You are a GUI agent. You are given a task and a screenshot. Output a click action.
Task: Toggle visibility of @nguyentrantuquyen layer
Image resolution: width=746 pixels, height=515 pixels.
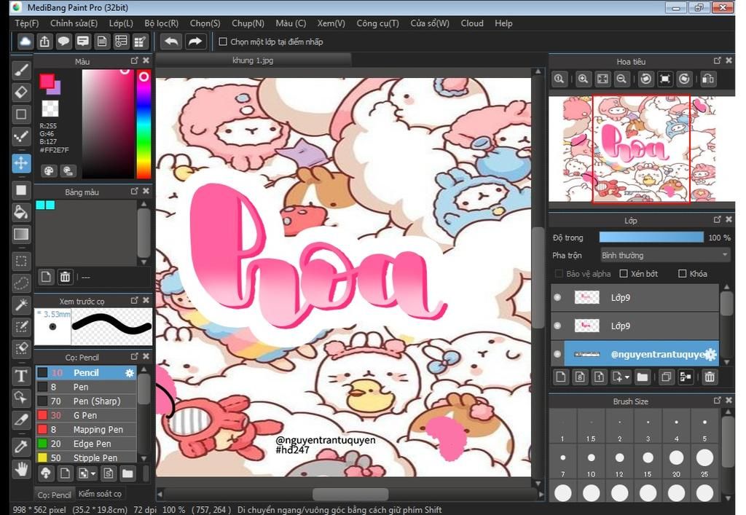pyautogui.click(x=557, y=354)
